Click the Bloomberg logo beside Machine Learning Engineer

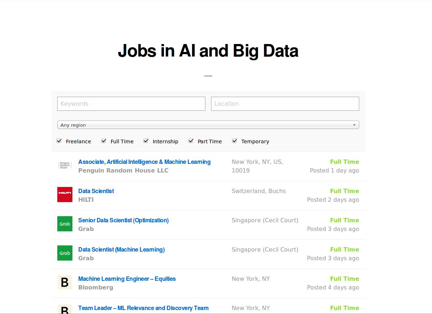(64, 283)
